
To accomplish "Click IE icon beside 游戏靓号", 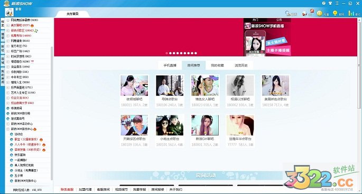I will (x=8, y=119).
